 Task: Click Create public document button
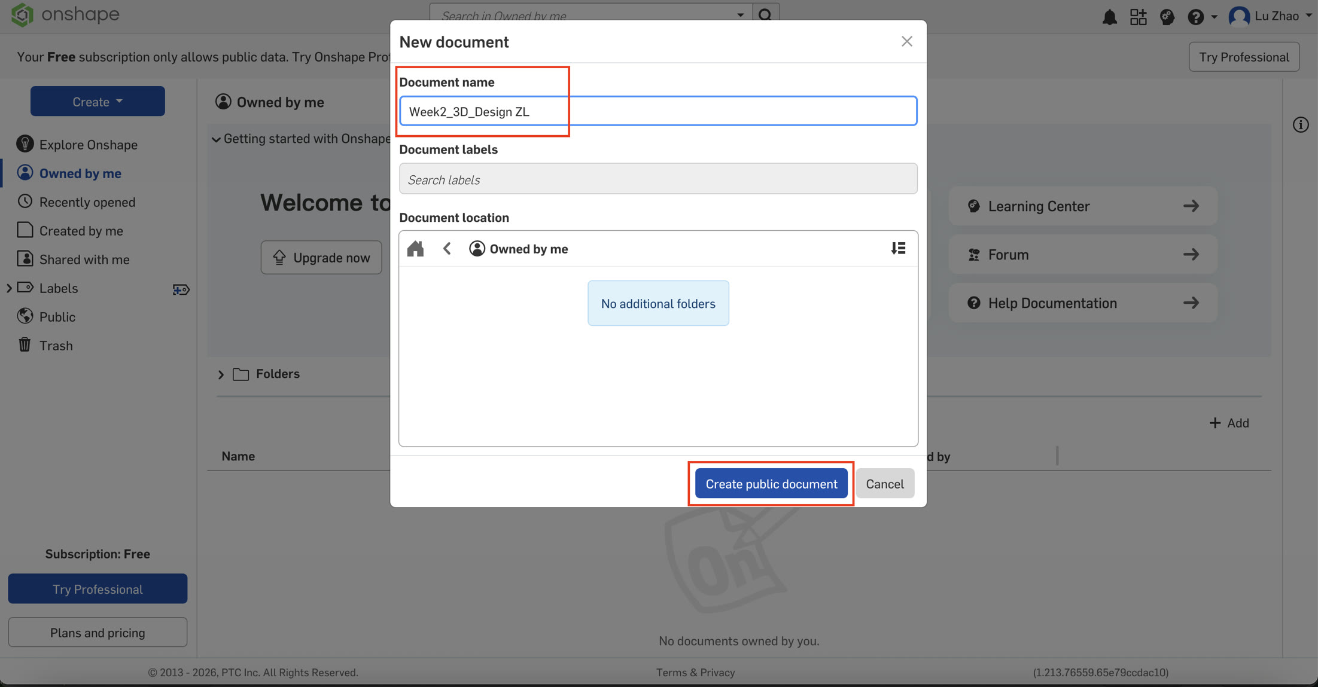[x=771, y=484]
